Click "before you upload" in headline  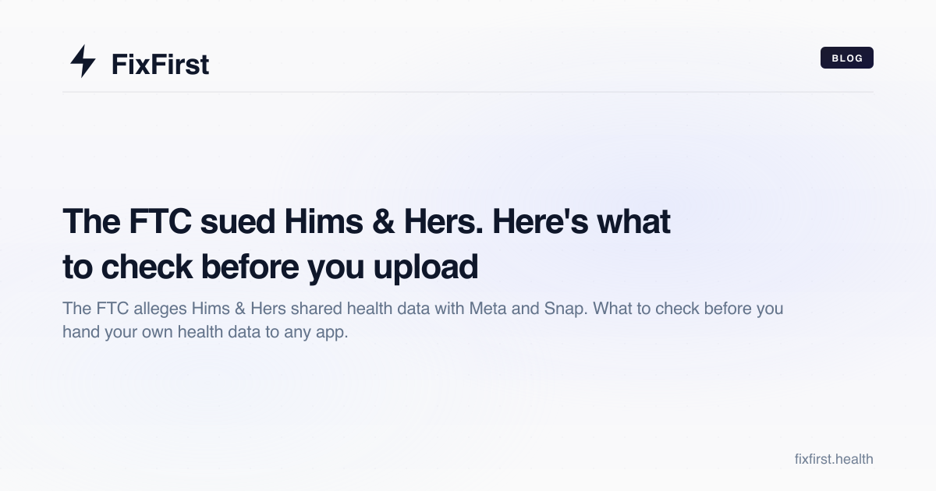click(340, 267)
